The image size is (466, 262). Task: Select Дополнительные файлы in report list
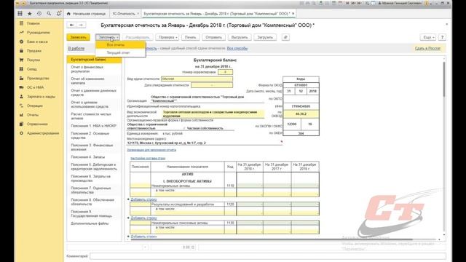click(x=94, y=223)
